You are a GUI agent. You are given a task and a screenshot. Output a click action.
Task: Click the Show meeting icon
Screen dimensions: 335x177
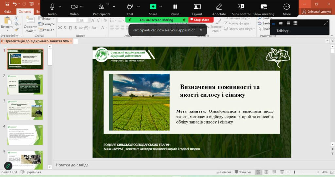pos(264,7)
